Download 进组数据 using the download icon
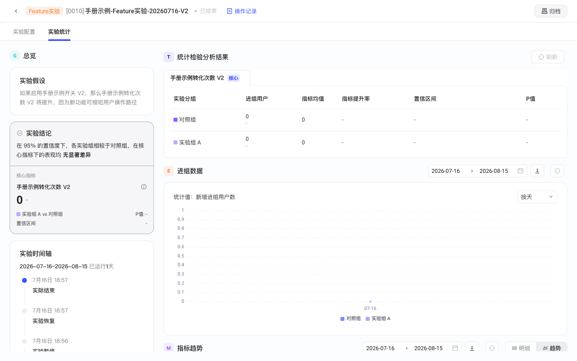Screen dimensions: 577x361 pos(537,171)
